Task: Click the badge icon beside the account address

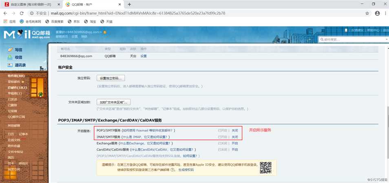Action: 105,32
